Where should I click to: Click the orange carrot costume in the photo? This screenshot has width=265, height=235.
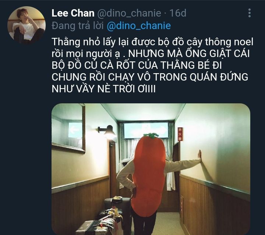click(148, 175)
